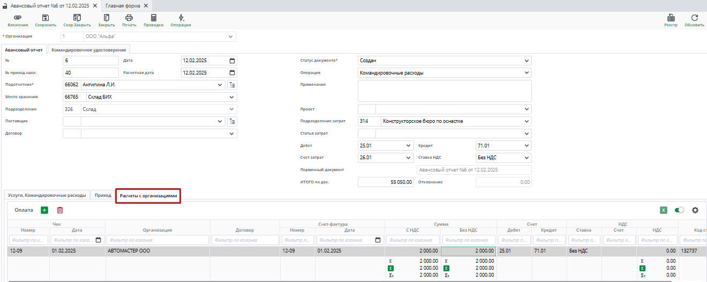Print the report using Печать icon
The image size is (707, 282).
click(129, 18)
